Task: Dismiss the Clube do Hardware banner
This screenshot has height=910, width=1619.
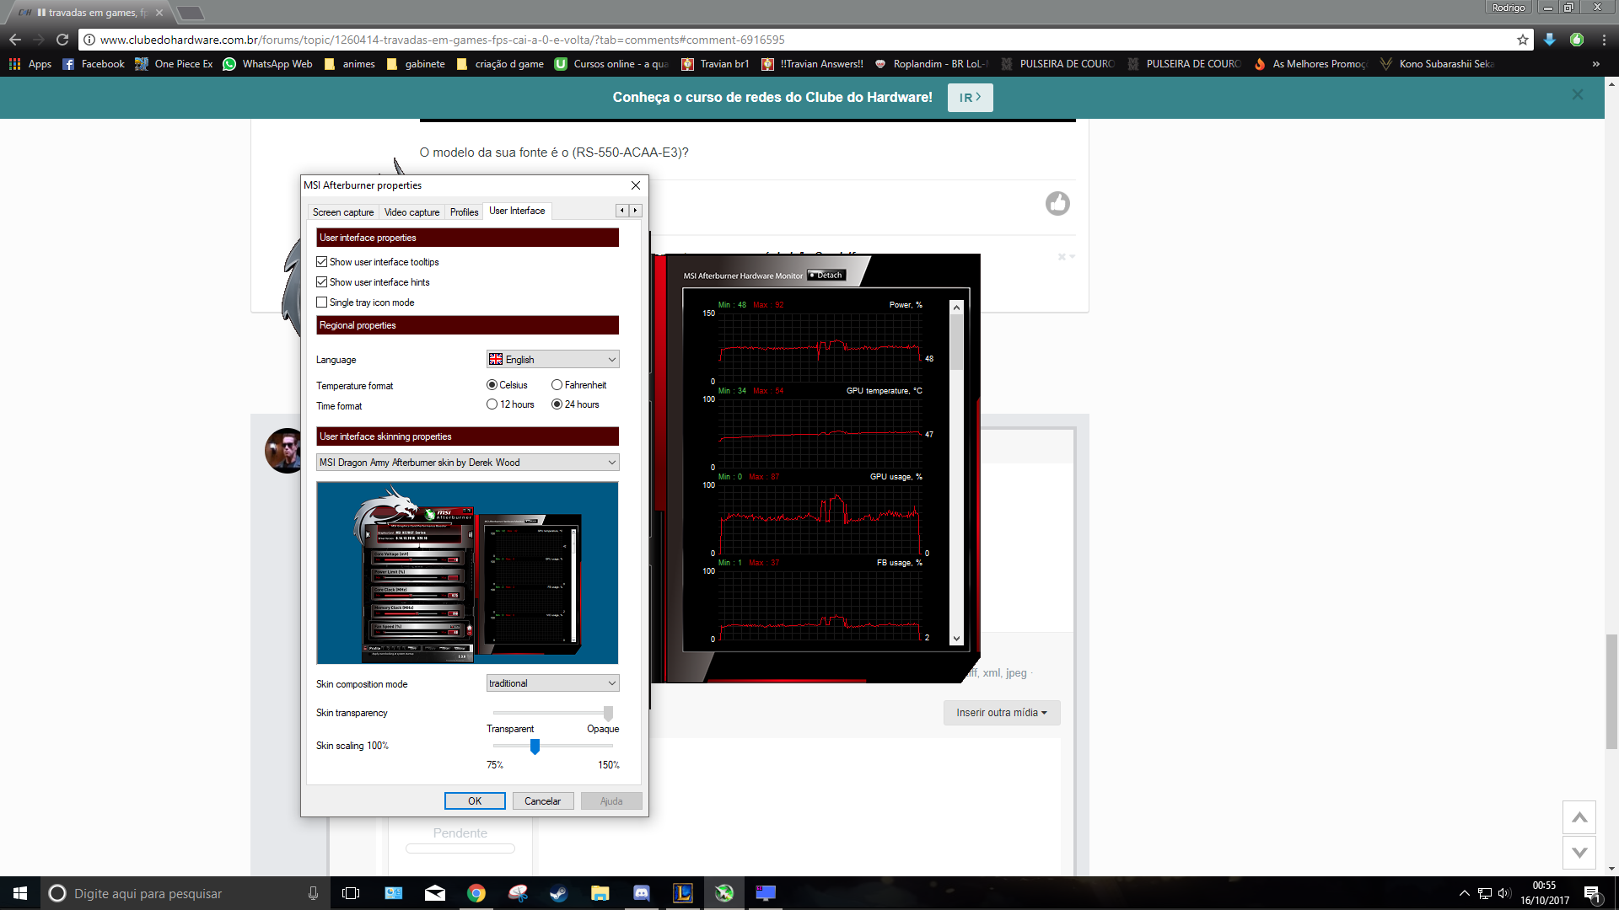Action: [1577, 94]
